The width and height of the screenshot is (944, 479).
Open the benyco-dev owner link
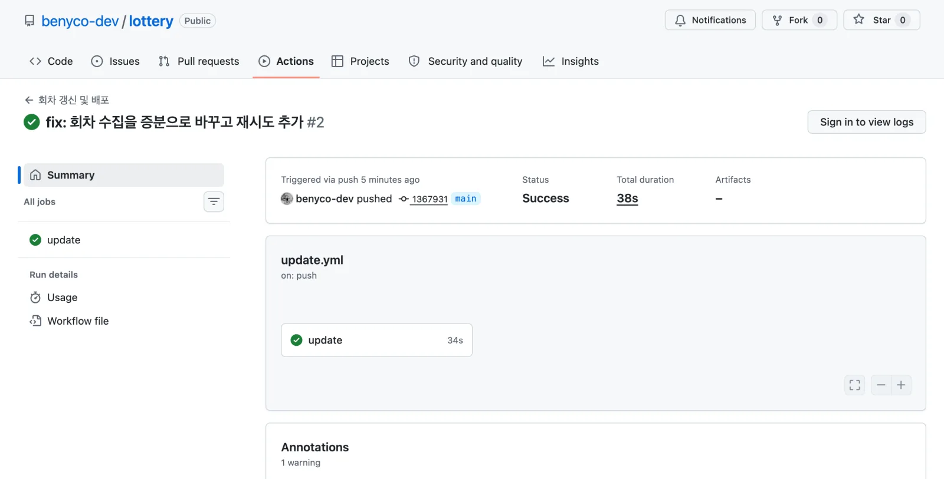[x=80, y=21]
